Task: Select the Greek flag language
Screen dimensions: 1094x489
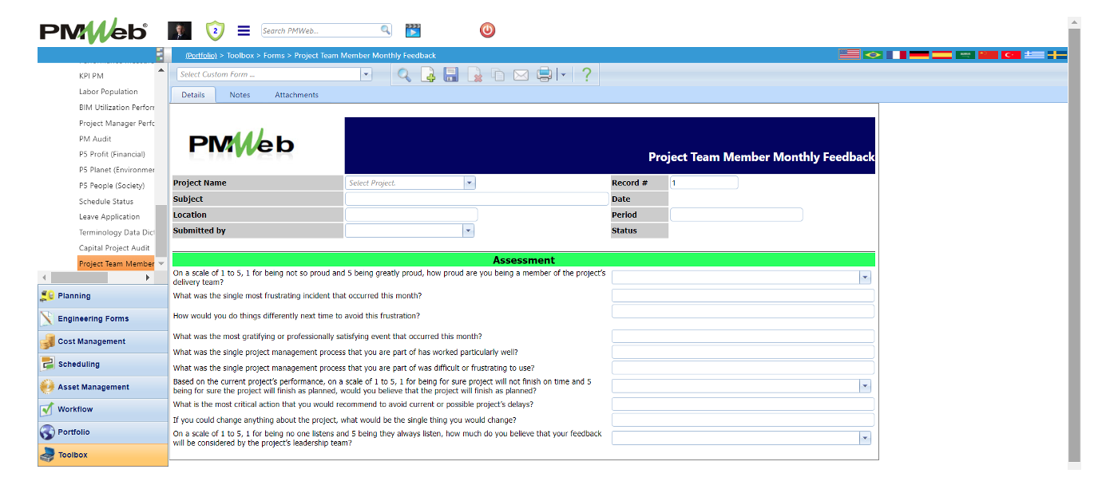Action: [1035, 55]
